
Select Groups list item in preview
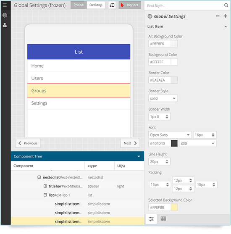79,91
